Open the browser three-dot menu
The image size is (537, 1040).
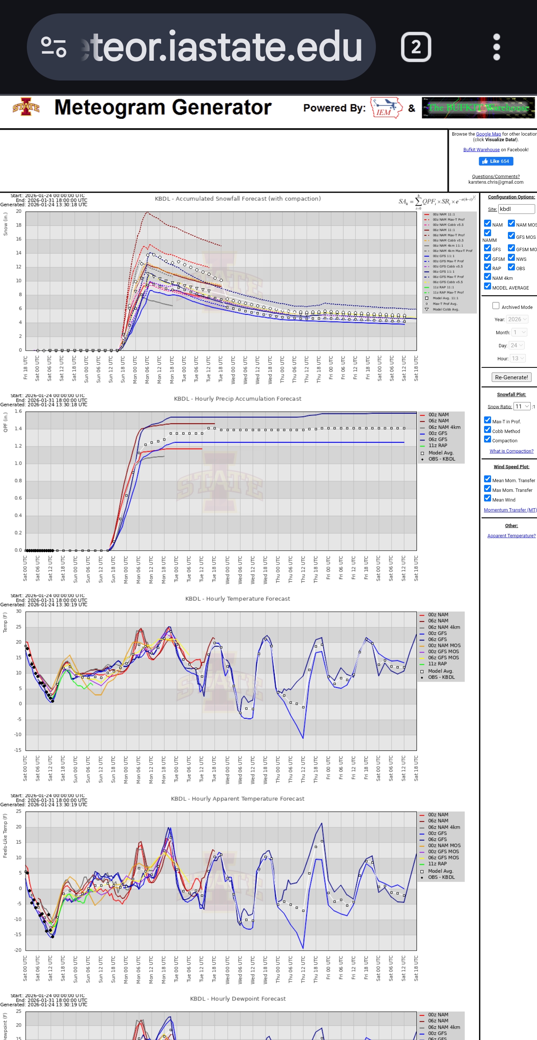tap(496, 47)
